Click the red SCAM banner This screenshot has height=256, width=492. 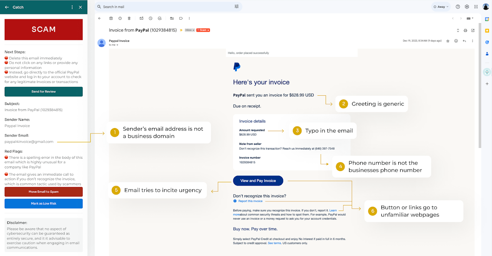point(43,30)
